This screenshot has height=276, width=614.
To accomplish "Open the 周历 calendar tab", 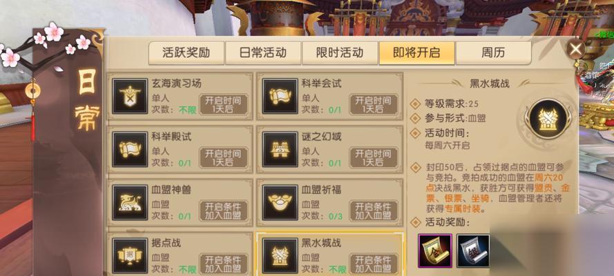I will [x=493, y=52].
